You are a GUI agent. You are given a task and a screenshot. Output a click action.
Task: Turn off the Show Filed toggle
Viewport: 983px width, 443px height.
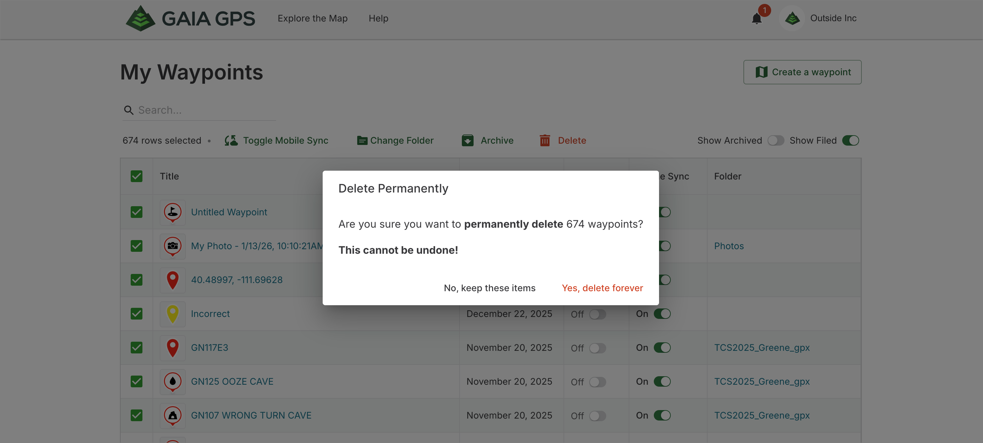[x=850, y=140]
